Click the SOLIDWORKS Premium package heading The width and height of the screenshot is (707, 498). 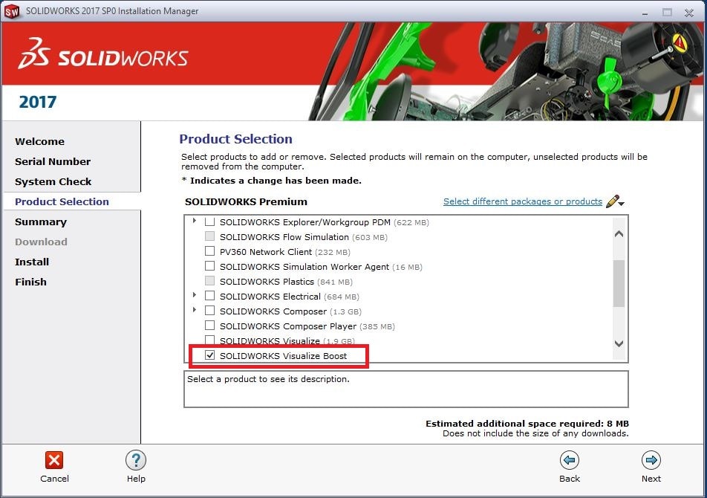pyautogui.click(x=246, y=201)
